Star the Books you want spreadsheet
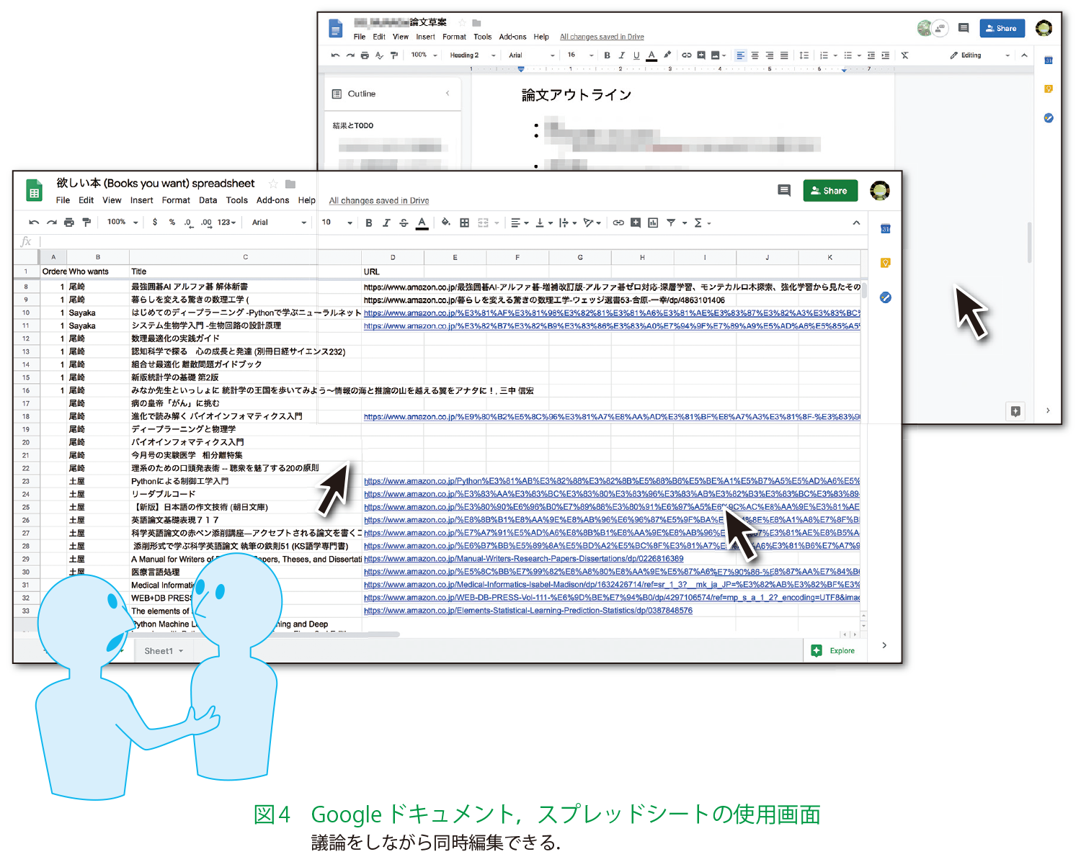 click(273, 184)
